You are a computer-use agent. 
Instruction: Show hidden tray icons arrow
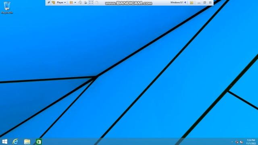pos(232,142)
